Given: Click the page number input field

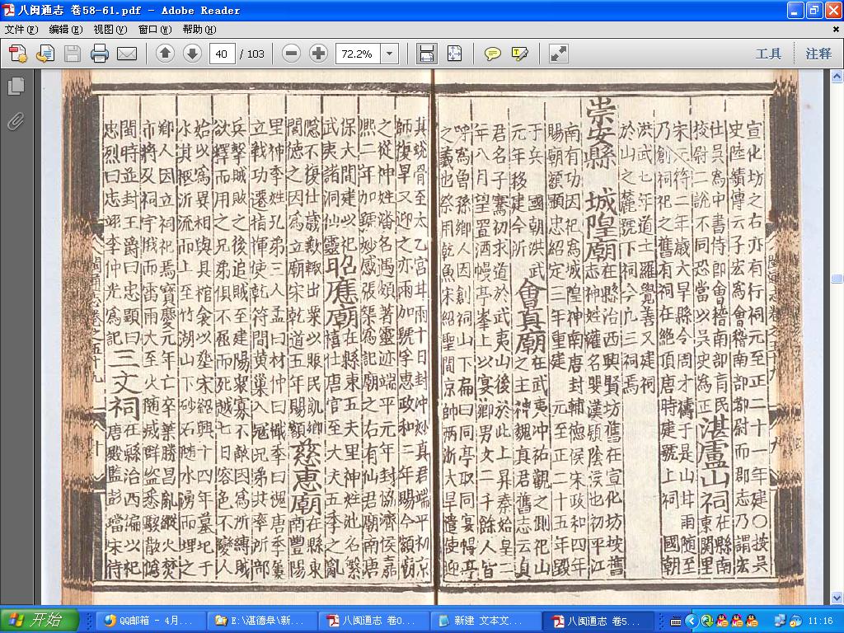Looking at the screenshot, I should pyautogui.click(x=222, y=54).
